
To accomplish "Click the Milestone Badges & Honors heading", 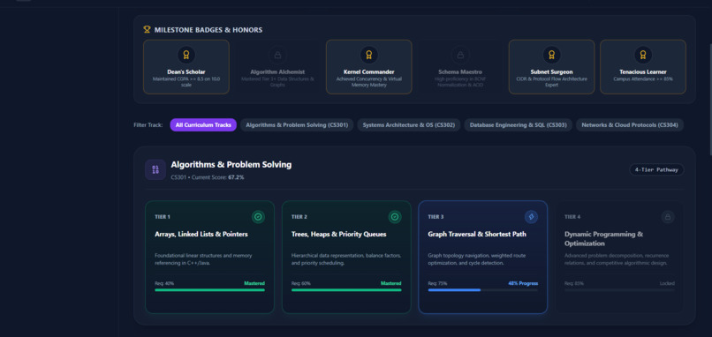I will [208, 30].
